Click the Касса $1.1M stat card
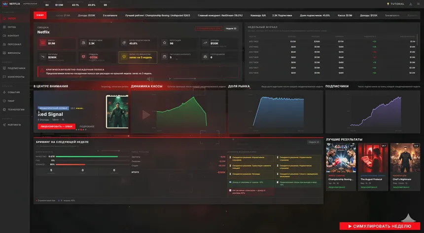 click(x=57, y=43)
